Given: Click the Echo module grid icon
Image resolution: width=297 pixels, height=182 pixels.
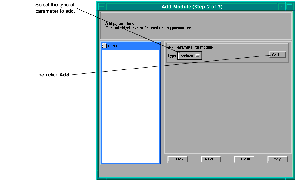Looking at the screenshot, I should [x=104, y=46].
